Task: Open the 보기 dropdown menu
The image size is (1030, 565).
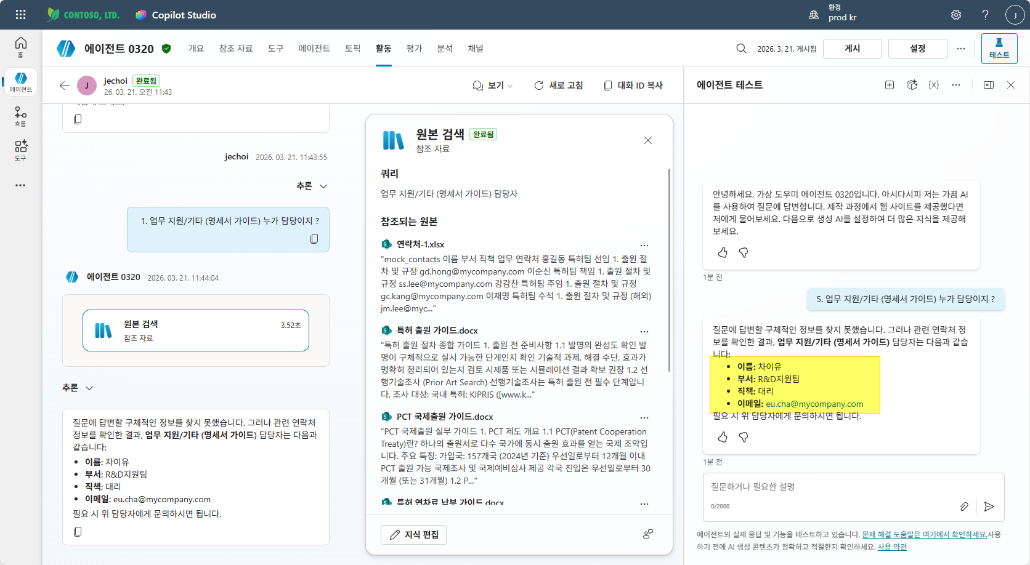Action: [492, 85]
